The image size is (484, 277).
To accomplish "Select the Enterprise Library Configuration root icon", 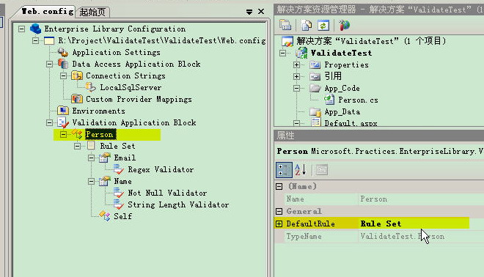I will 35,29.
